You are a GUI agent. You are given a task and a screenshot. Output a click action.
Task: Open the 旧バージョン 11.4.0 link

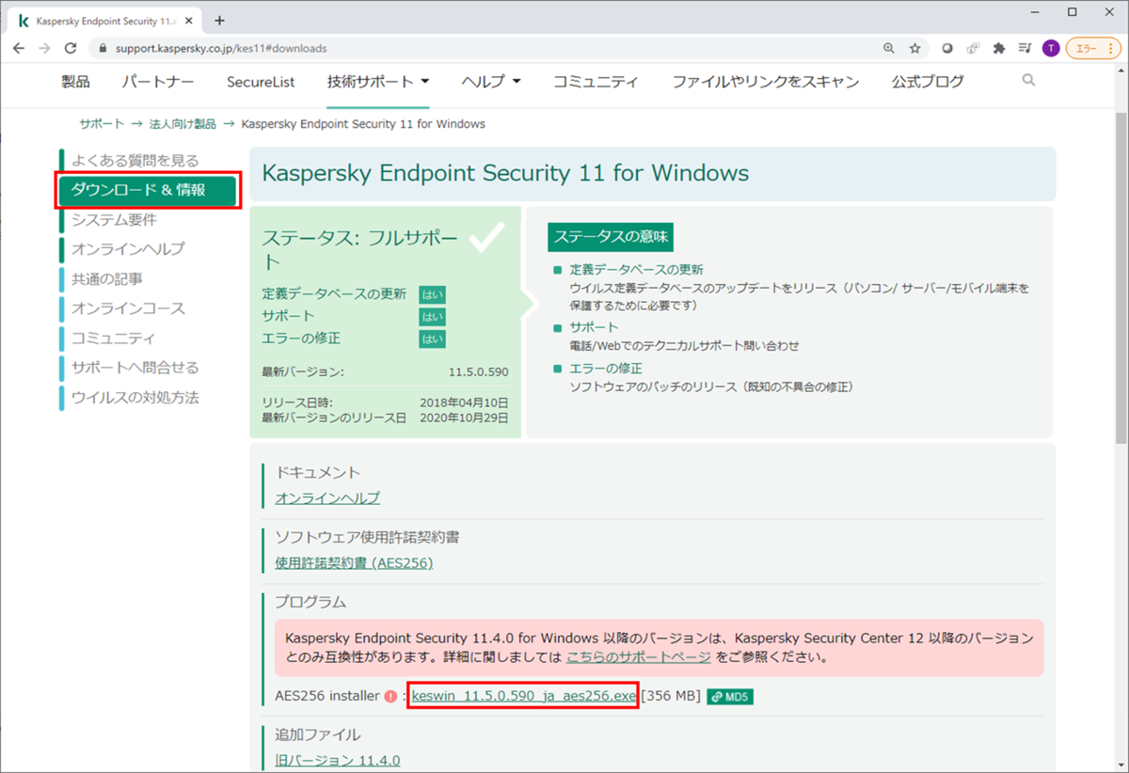coord(336,759)
